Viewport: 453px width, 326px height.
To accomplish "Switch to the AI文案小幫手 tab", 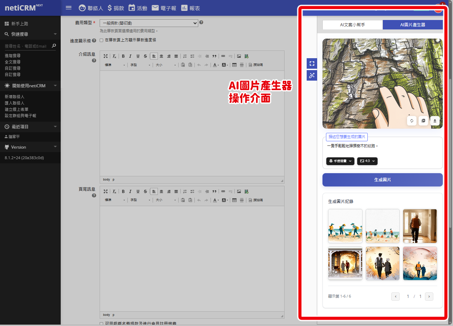I will coord(352,25).
